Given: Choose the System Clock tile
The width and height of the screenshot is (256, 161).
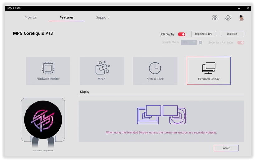Looking at the screenshot, I should click(x=155, y=71).
